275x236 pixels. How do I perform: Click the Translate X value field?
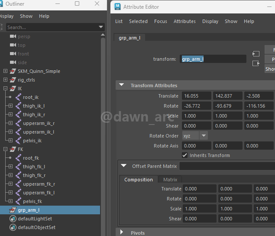[x=197, y=96]
